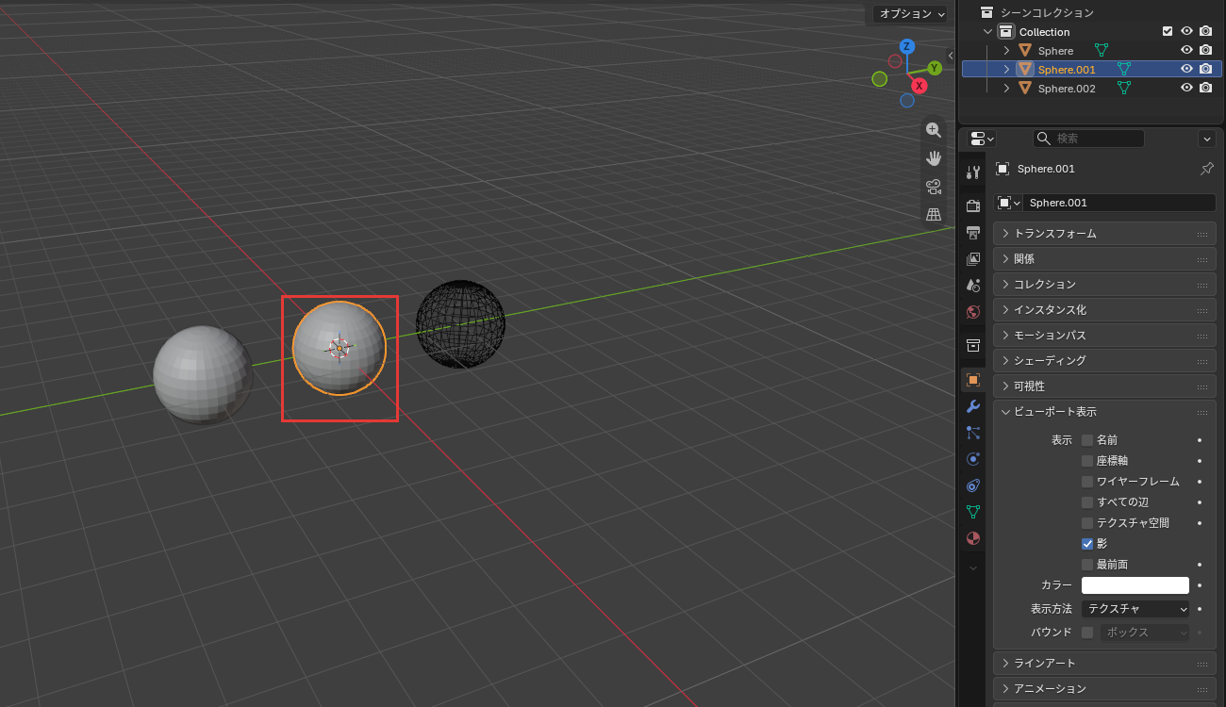Open the green Object Data mesh tab
This screenshot has width=1226, height=707.
point(973,512)
